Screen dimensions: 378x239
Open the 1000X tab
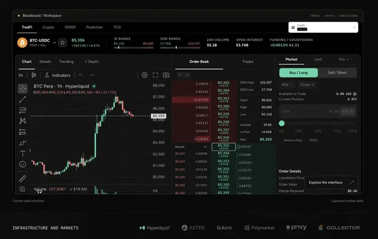70,27
